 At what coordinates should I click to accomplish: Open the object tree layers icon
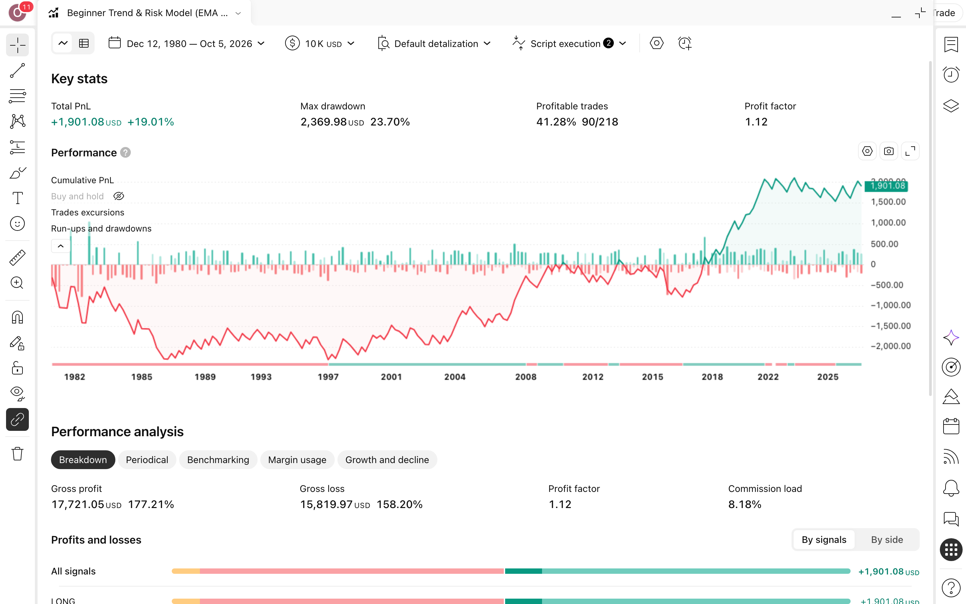pyautogui.click(x=951, y=105)
